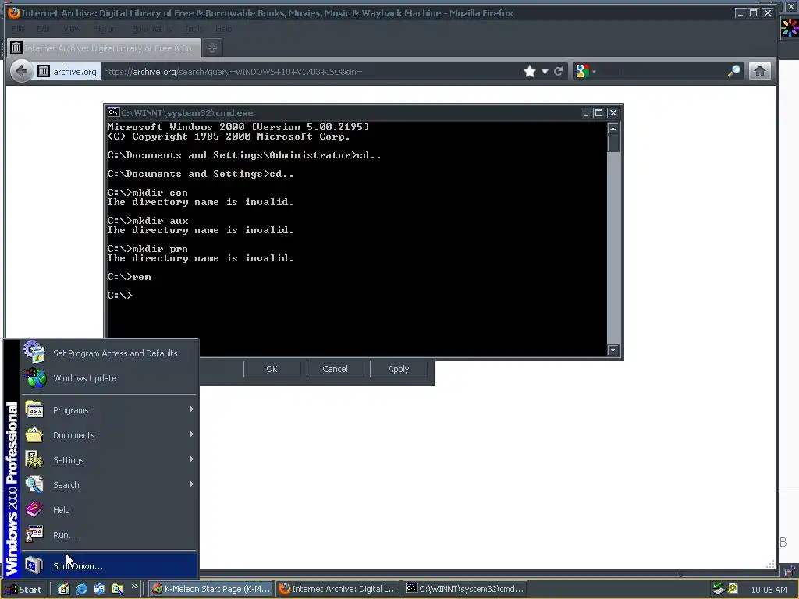The width and height of the screenshot is (799, 599).
Task: Click the OK button in the dialog
Action: click(x=272, y=369)
